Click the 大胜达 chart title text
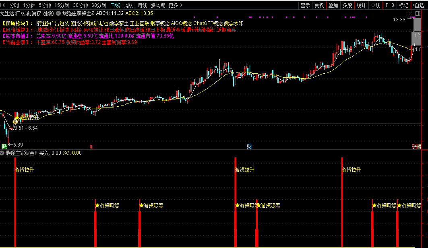Screen dimensions: 428x248 pyautogui.click(x=7, y=13)
